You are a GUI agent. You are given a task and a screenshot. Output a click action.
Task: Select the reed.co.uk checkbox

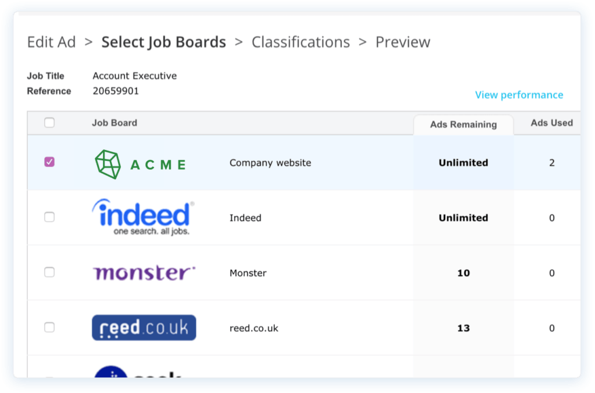[49, 327]
